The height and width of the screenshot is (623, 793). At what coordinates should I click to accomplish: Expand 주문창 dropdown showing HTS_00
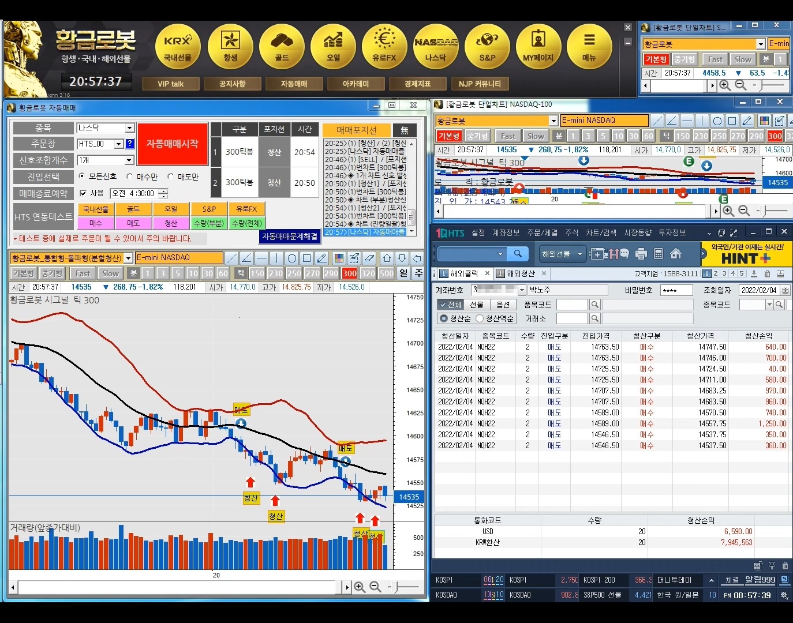click(x=119, y=144)
